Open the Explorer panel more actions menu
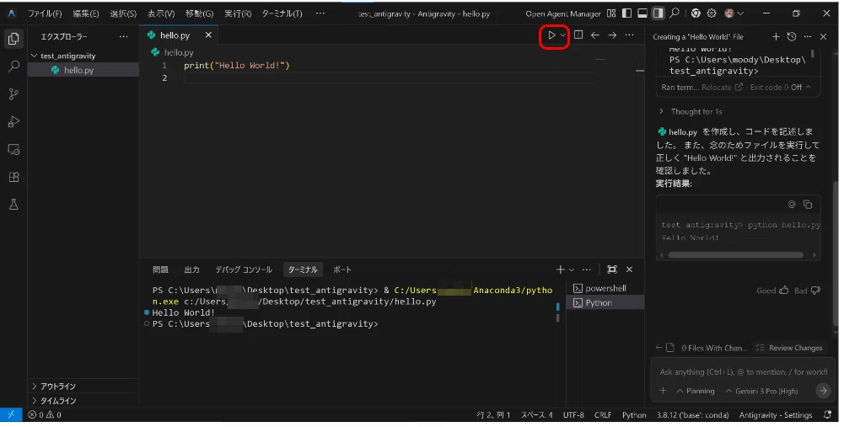844x427 pixels. [x=123, y=36]
